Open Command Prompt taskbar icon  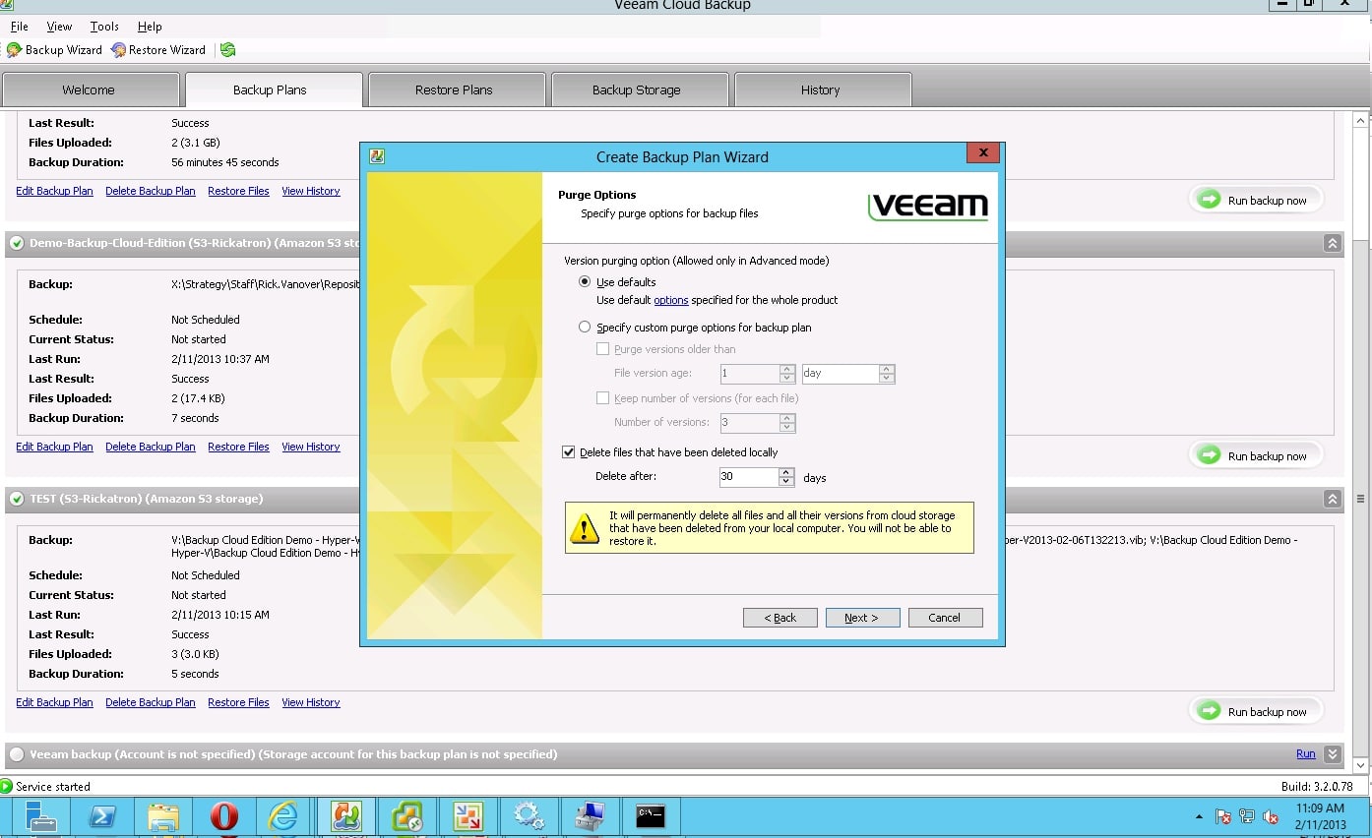click(x=650, y=815)
